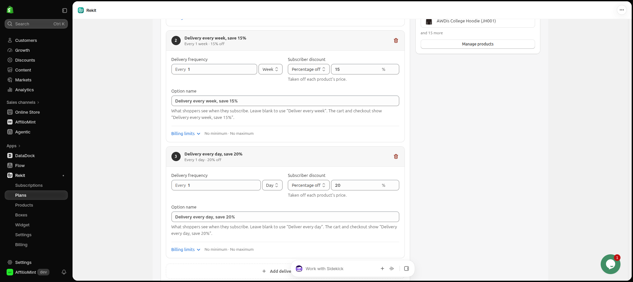Collapse the sidebar panel icon

pyautogui.click(x=65, y=11)
